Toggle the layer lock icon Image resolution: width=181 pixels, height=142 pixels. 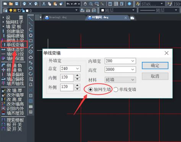click(x=23, y=10)
